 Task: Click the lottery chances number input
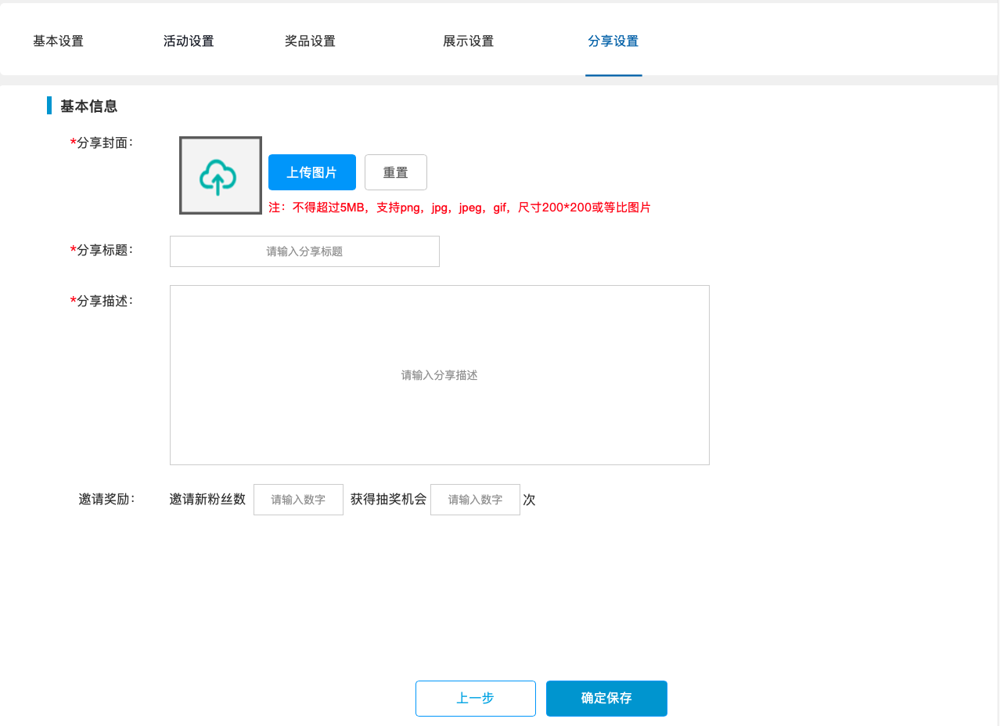[x=475, y=499]
